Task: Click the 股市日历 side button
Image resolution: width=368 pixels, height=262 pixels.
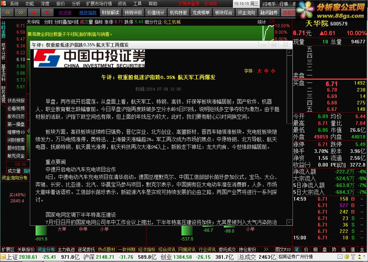Action: (x=16, y=117)
